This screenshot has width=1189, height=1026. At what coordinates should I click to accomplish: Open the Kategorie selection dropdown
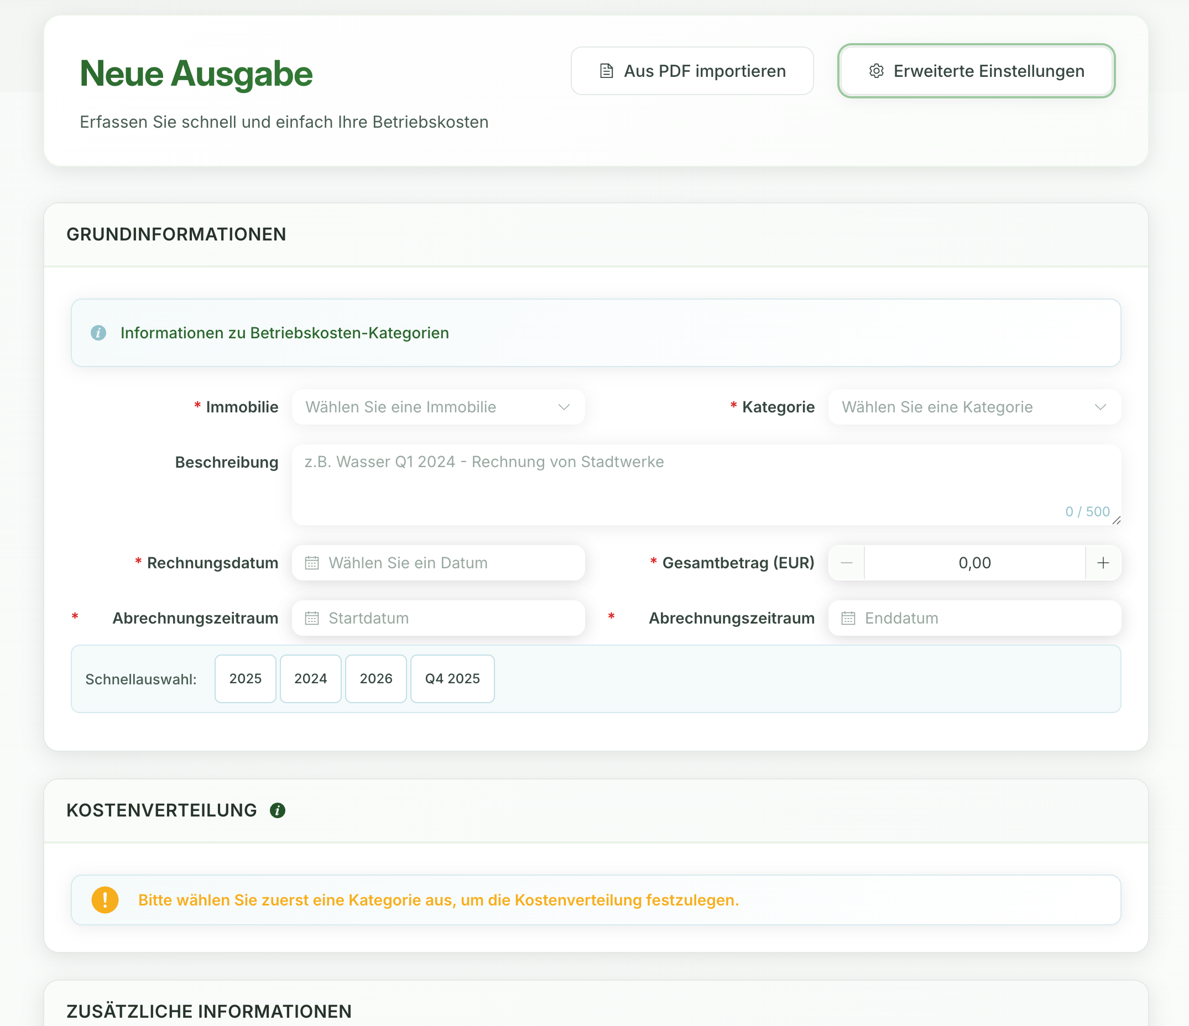click(973, 407)
